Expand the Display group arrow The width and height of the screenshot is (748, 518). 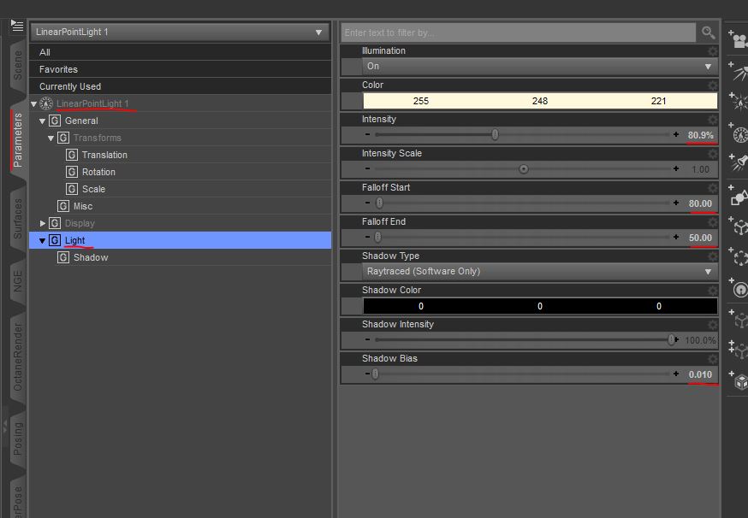(43, 223)
